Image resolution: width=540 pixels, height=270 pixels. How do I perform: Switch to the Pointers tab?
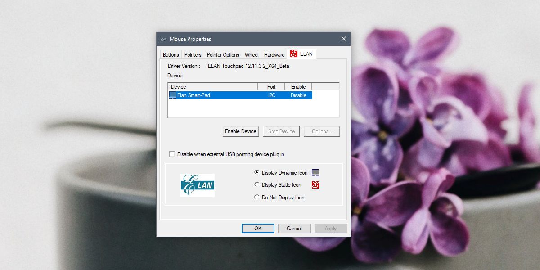tap(193, 55)
